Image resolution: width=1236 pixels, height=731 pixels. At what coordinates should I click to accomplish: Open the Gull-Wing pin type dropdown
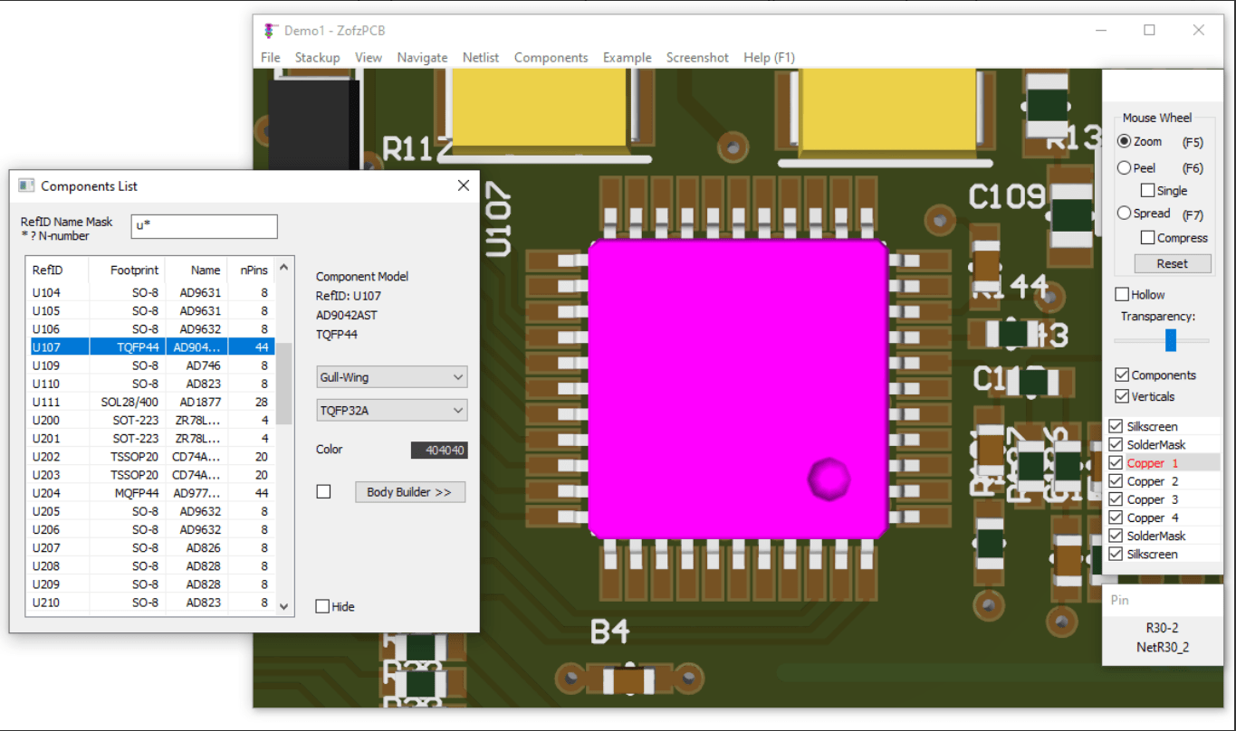[x=391, y=377]
